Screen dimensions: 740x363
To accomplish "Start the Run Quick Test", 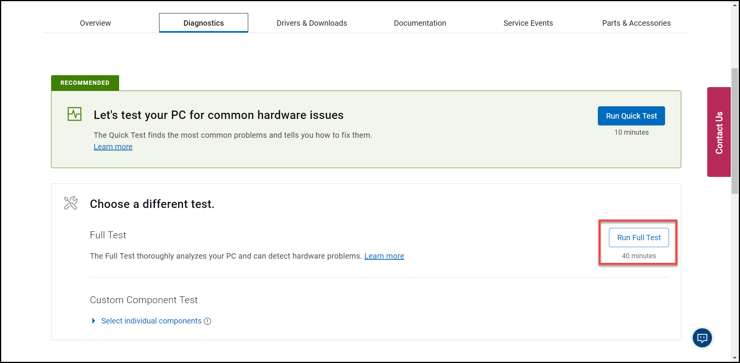I will (x=631, y=115).
